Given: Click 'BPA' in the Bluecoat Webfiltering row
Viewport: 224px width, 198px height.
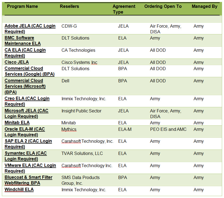Looking at the screenshot, I should pyautogui.click(x=123, y=178).
